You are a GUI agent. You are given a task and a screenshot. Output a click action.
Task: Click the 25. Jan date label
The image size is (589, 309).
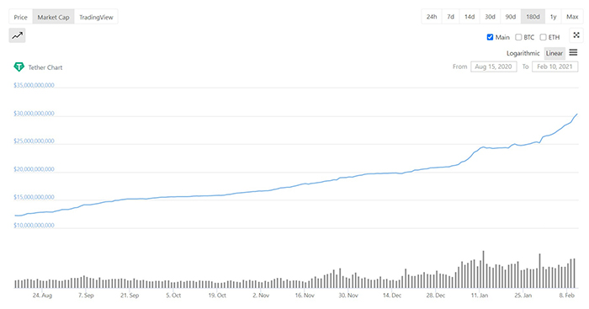coord(523,295)
